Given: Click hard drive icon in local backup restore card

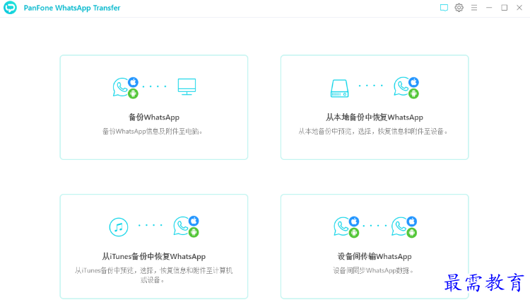Looking at the screenshot, I should tap(339, 88).
